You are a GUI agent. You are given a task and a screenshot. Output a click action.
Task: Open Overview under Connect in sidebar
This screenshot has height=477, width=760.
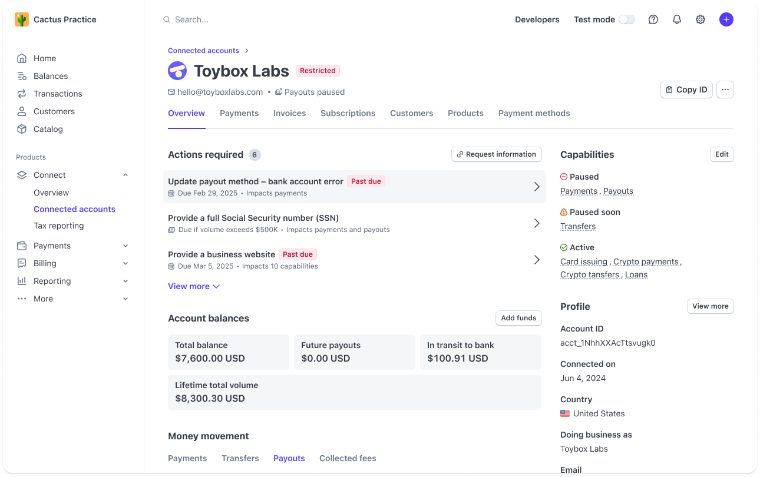[x=51, y=193]
